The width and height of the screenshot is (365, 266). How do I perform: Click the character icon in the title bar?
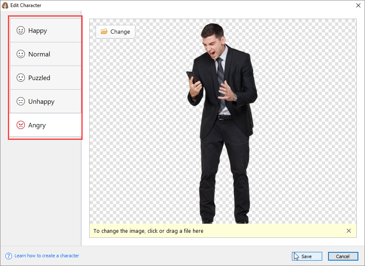point(5,5)
